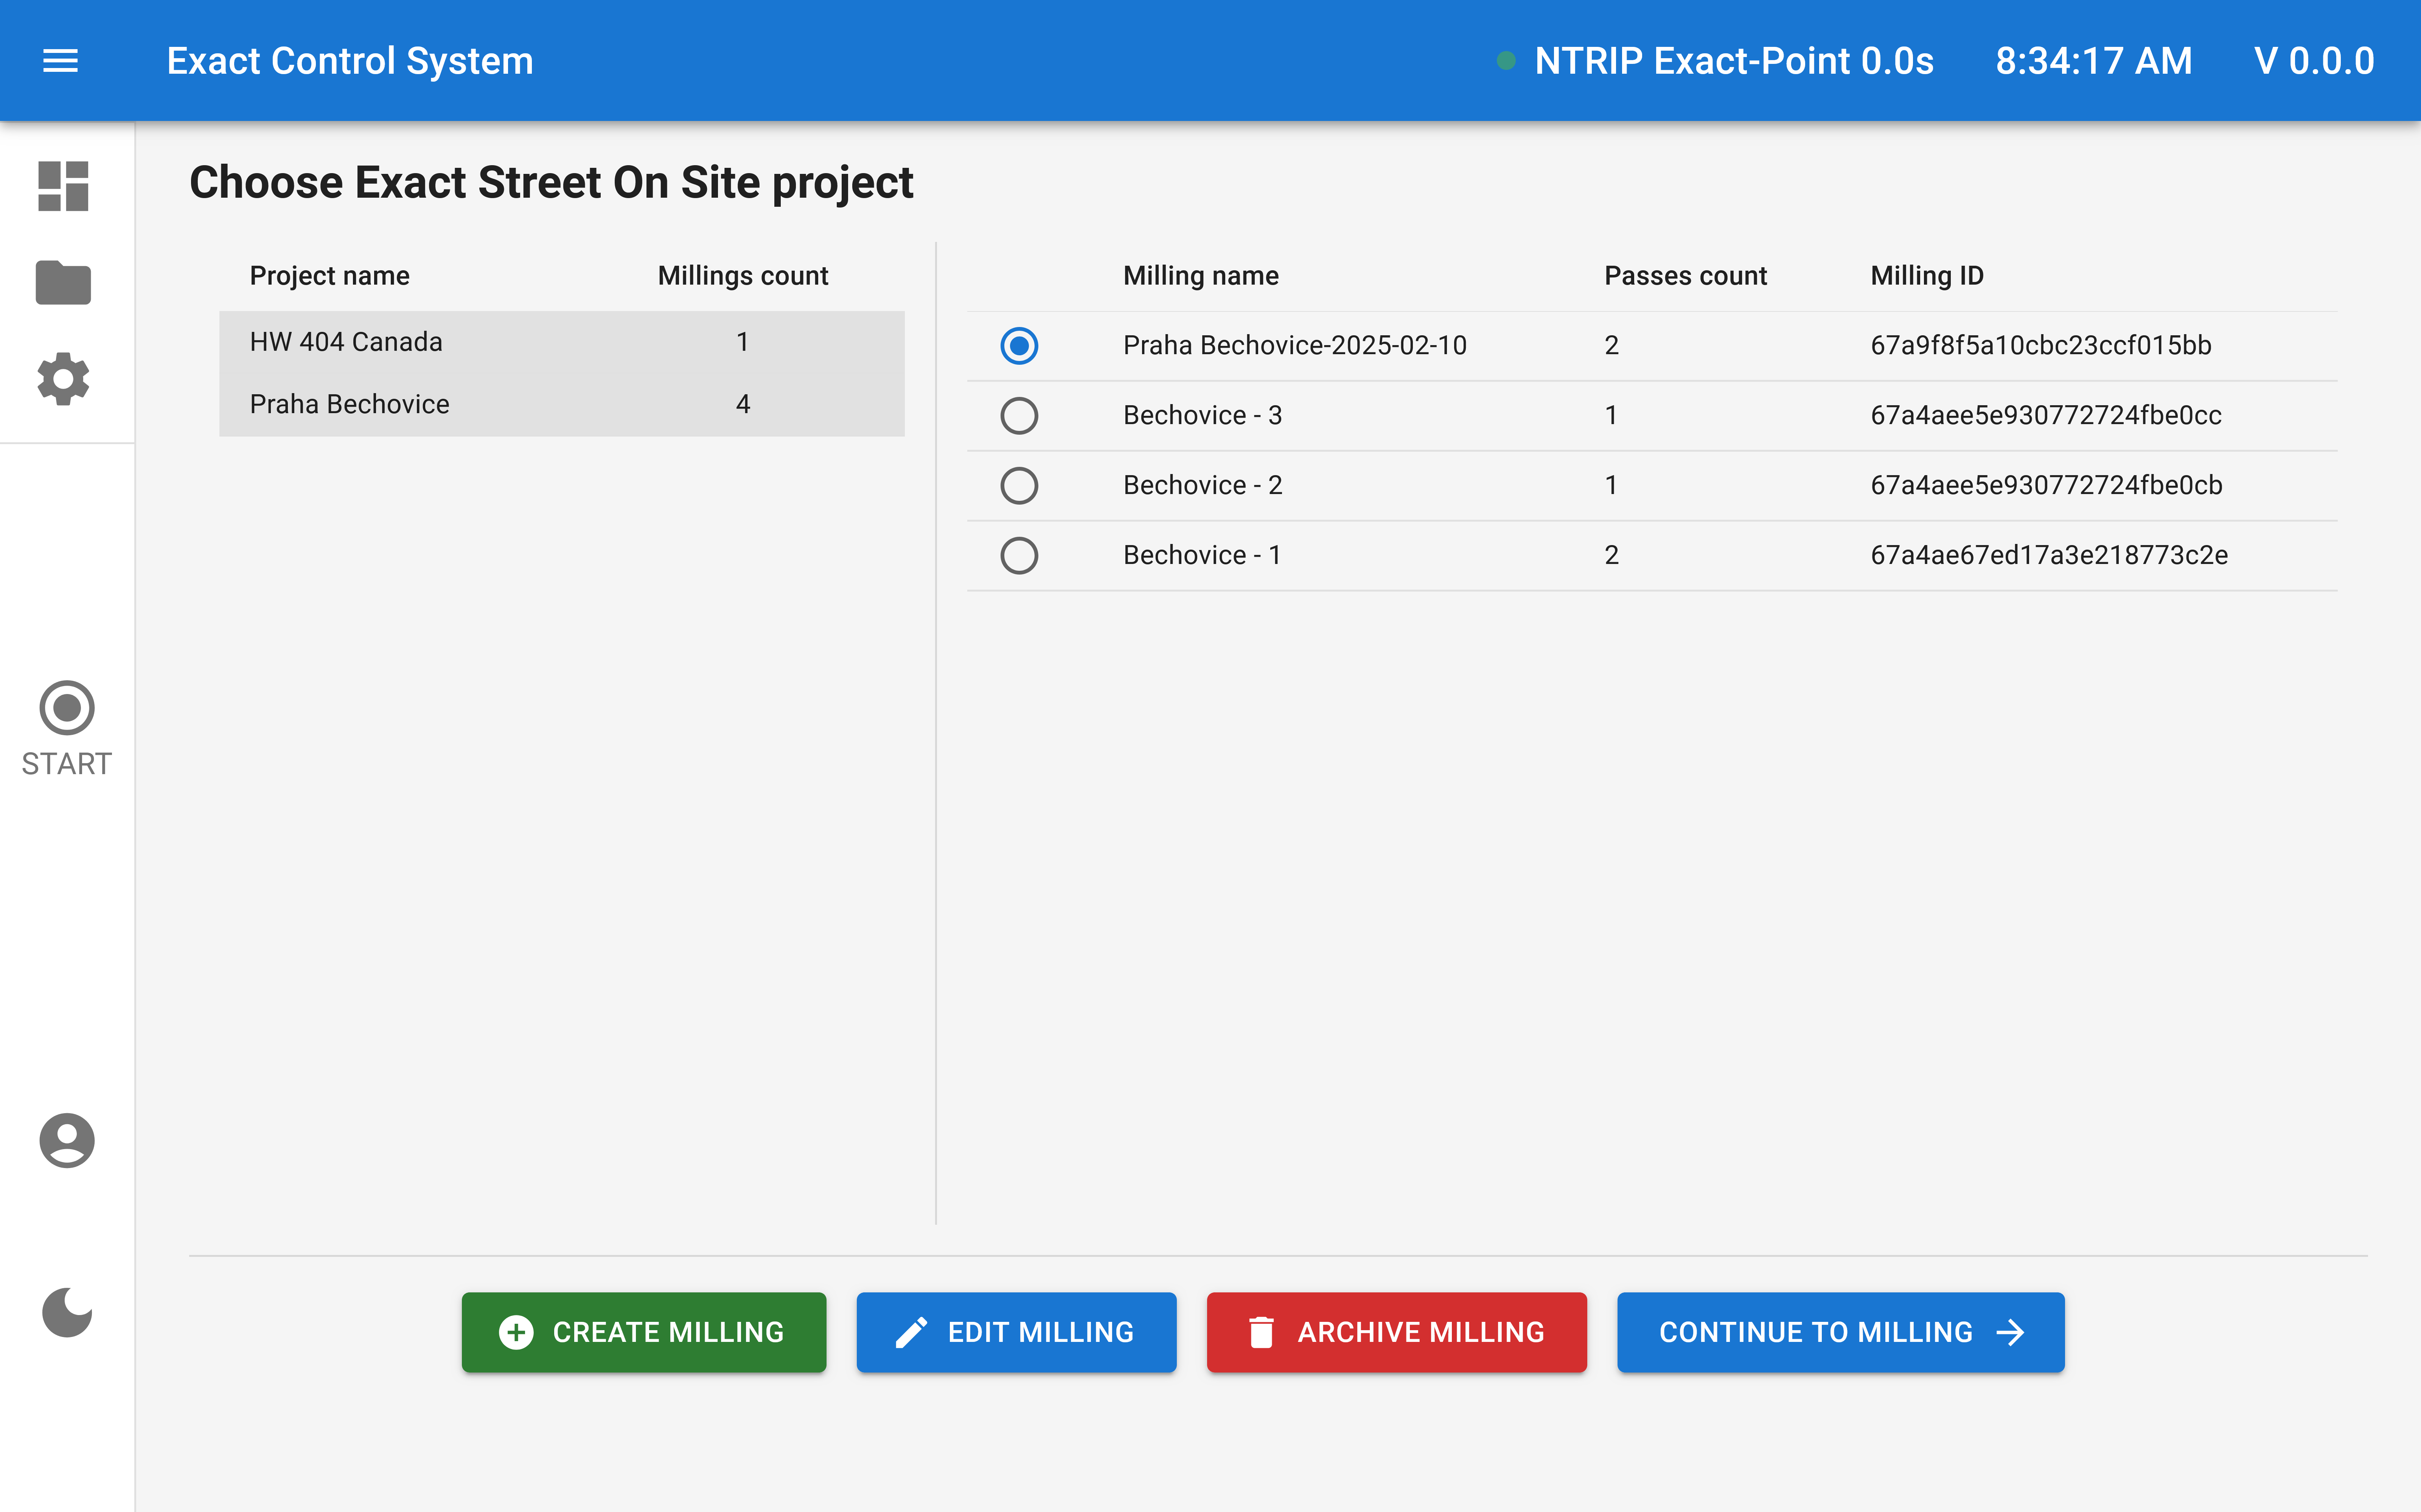The image size is (2421, 1512).
Task: Click the ARCHIVE MILLING button
Action: tap(1395, 1332)
